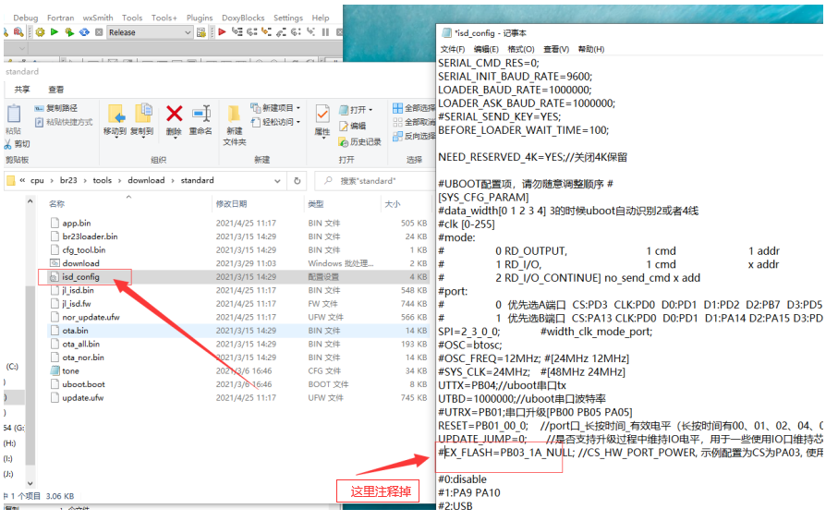
Task: Click the Step into debug icon
Action: [266, 32]
